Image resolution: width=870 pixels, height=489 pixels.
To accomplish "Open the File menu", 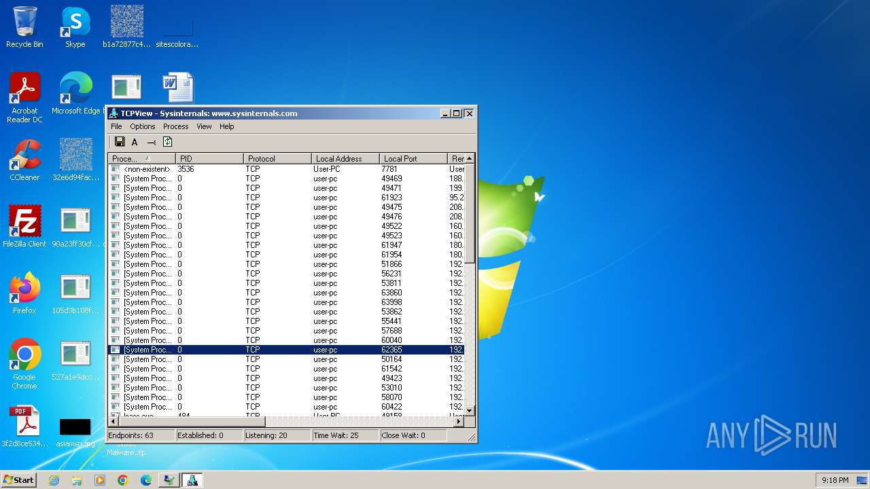I will point(116,126).
